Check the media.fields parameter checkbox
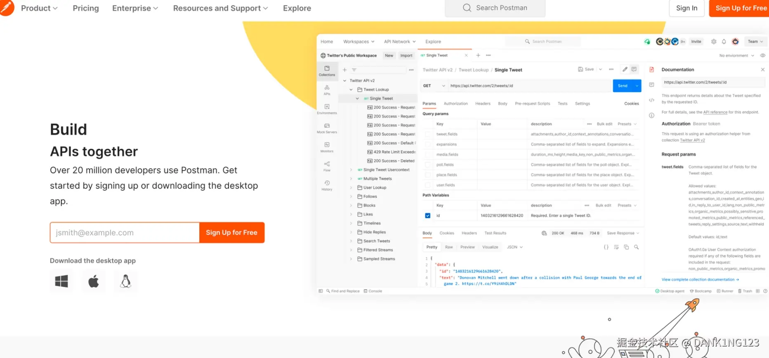 click(x=428, y=154)
